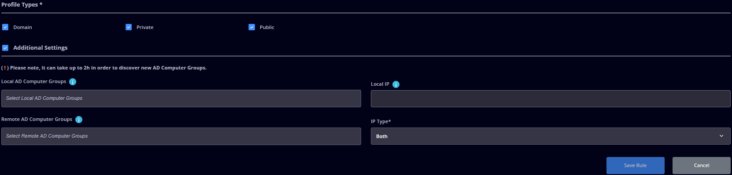Cancel the rule editing
732x175 pixels.
[x=701, y=166]
